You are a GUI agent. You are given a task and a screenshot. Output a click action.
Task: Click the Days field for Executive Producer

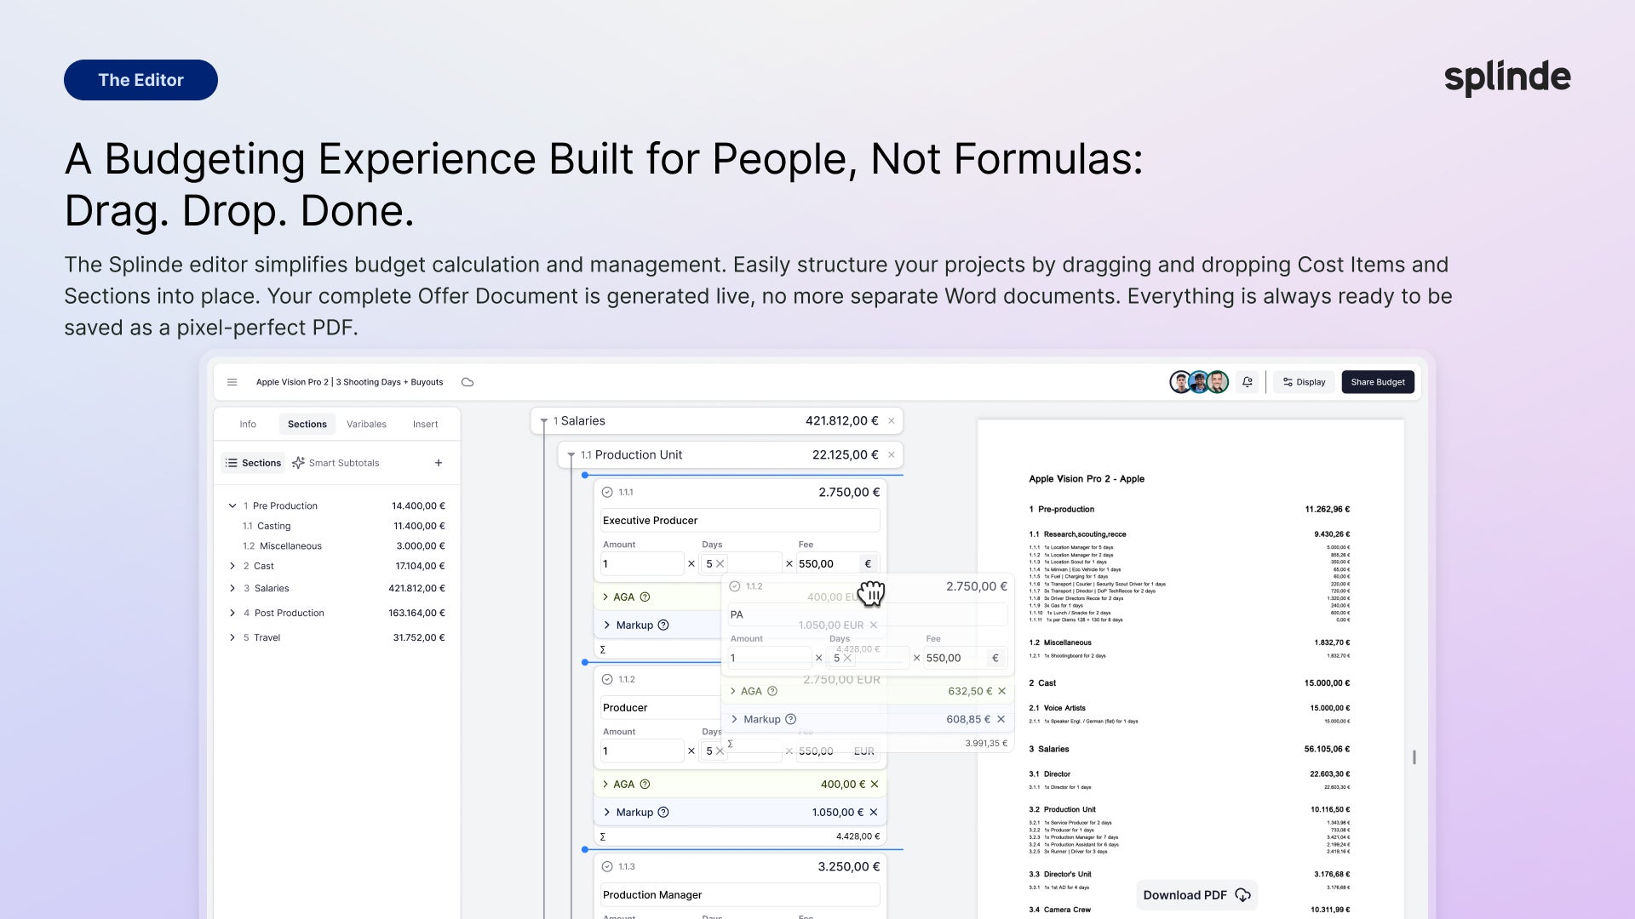739,563
